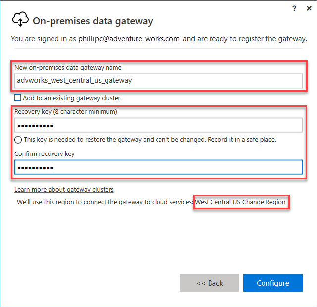The width and height of the screenshot is (317, 307).
Task: Click the phillipc@adventure-works.com email text
Action: 129,39
